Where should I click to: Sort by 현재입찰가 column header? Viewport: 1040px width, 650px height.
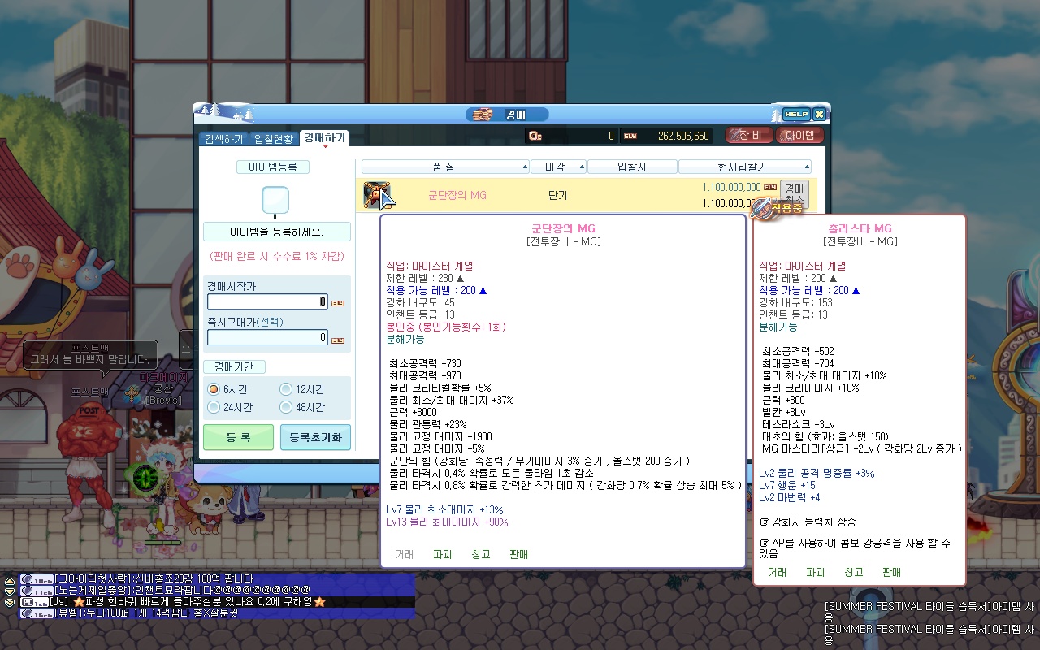[x=743, y=167]
